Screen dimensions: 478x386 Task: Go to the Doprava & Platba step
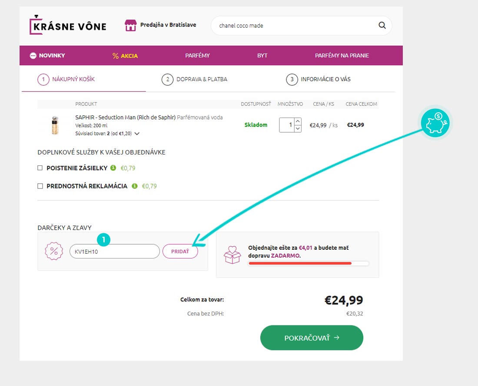195,79
